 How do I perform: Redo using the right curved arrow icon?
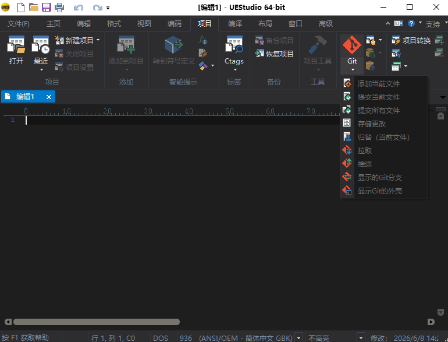point(97,8)
